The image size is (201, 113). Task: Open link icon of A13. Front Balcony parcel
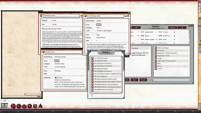[x=92, y=66]
